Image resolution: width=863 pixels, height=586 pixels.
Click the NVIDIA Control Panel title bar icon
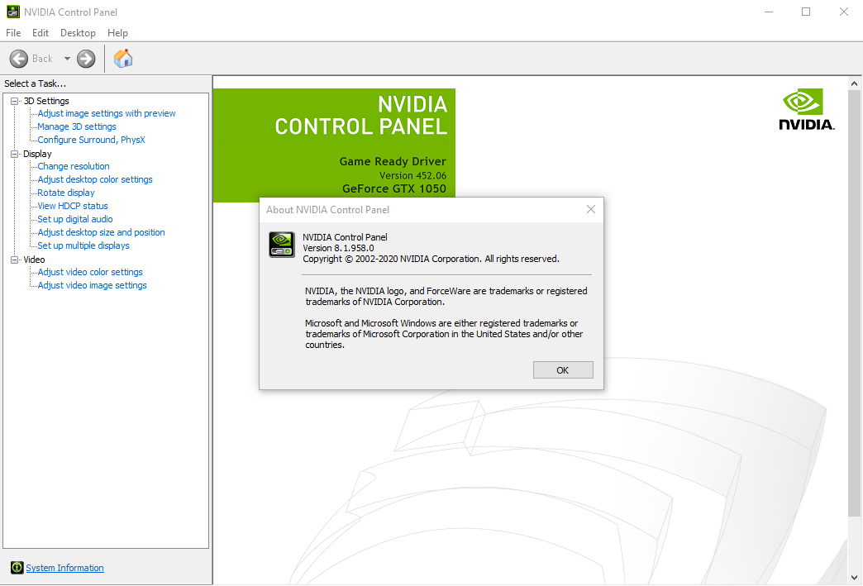pyautogui.click(x=12, y=12)
